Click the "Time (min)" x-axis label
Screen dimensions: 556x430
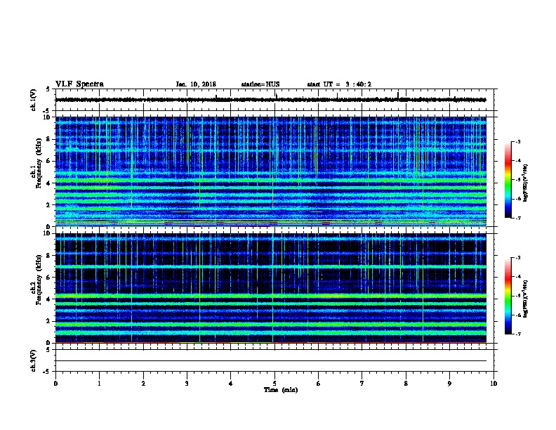tap(281, 390)
